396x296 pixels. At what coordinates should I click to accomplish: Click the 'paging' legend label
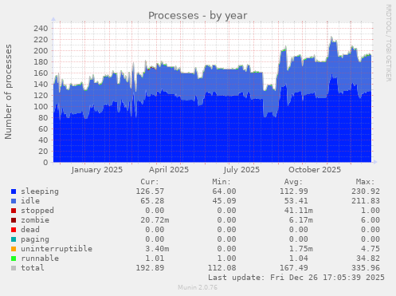click(35, 239)
